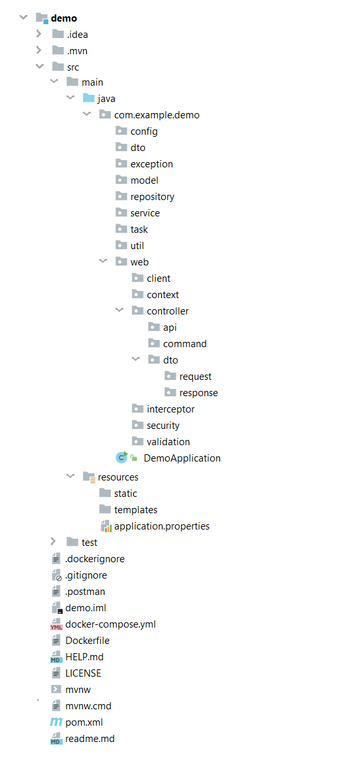Click the blue java source folder icon
The height and width of the screenshot is (759, 359).
point(88,98)
